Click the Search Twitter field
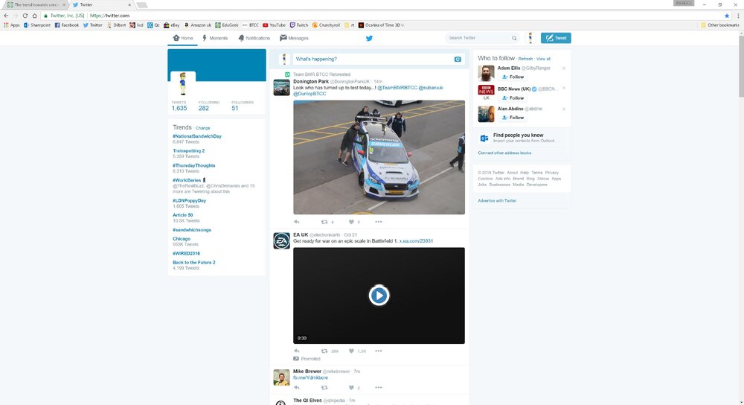Image resolution: width=744 pixels, height=405 pixels. click(x=482, y=38)
